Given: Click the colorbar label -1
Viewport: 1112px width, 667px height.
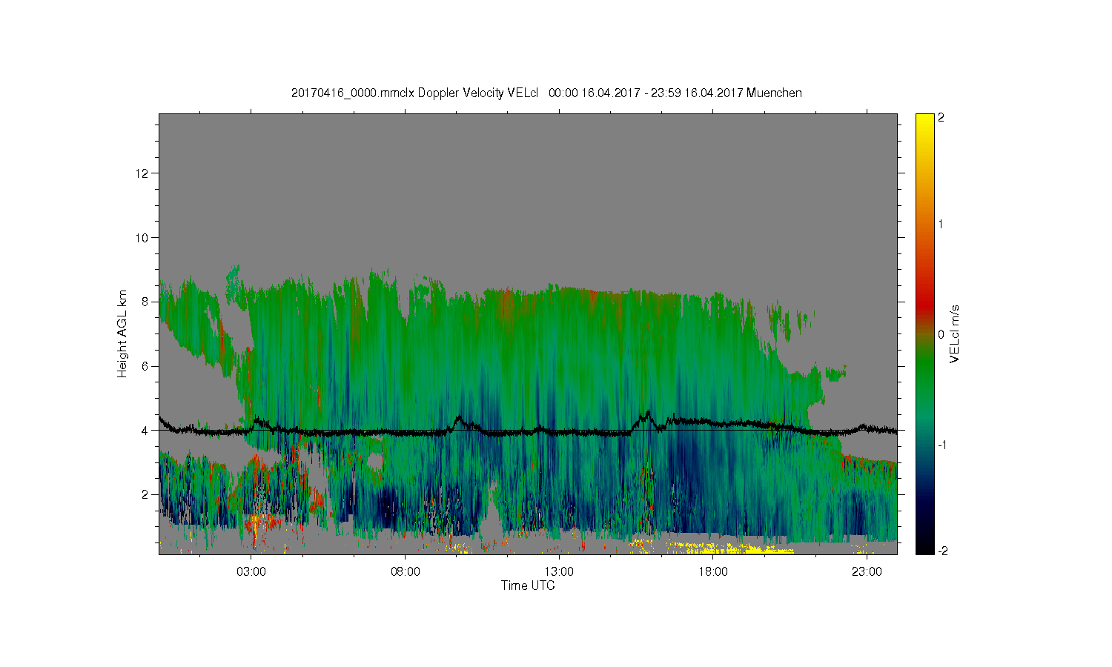Looking at the screenshot, I should (941, 445).
